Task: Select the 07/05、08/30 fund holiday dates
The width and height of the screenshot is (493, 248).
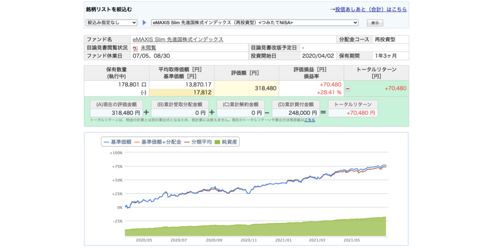Action: (151, 56)
